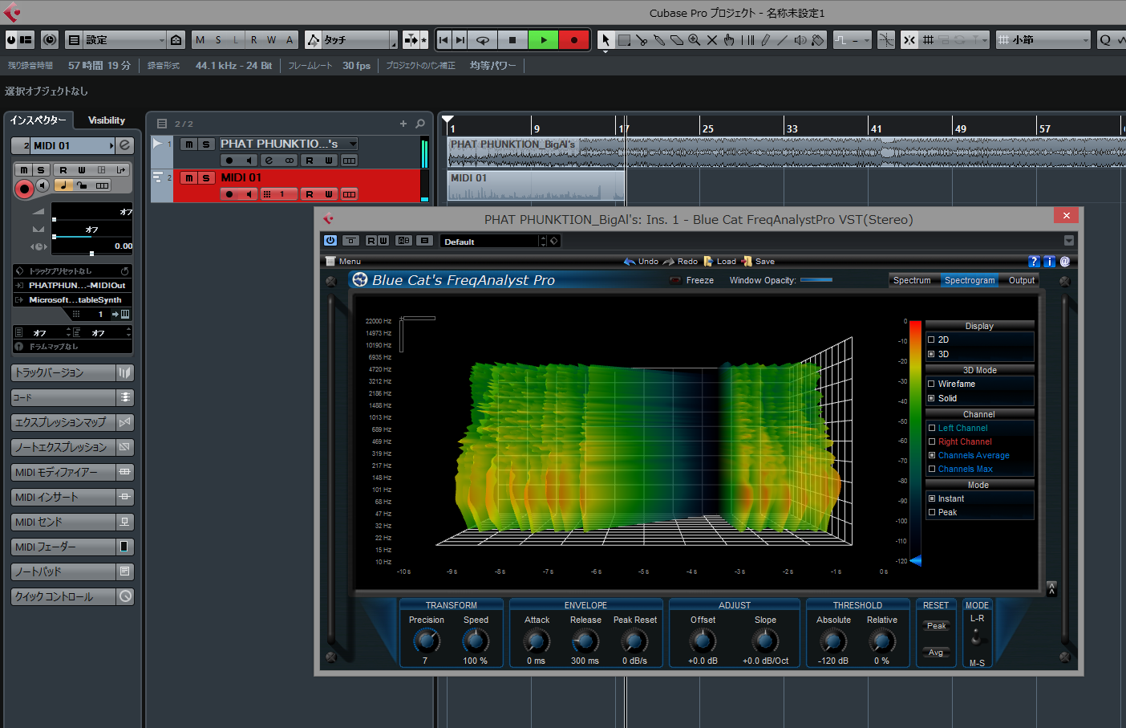Select the Play speaker tool
The width and height of the screenshot is (1126, 728).
800,39
